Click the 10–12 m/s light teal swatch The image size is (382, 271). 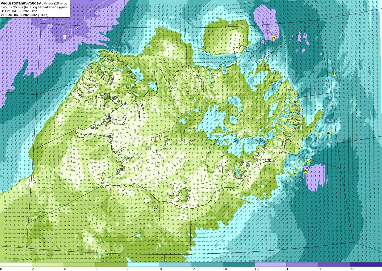(175, 264)
